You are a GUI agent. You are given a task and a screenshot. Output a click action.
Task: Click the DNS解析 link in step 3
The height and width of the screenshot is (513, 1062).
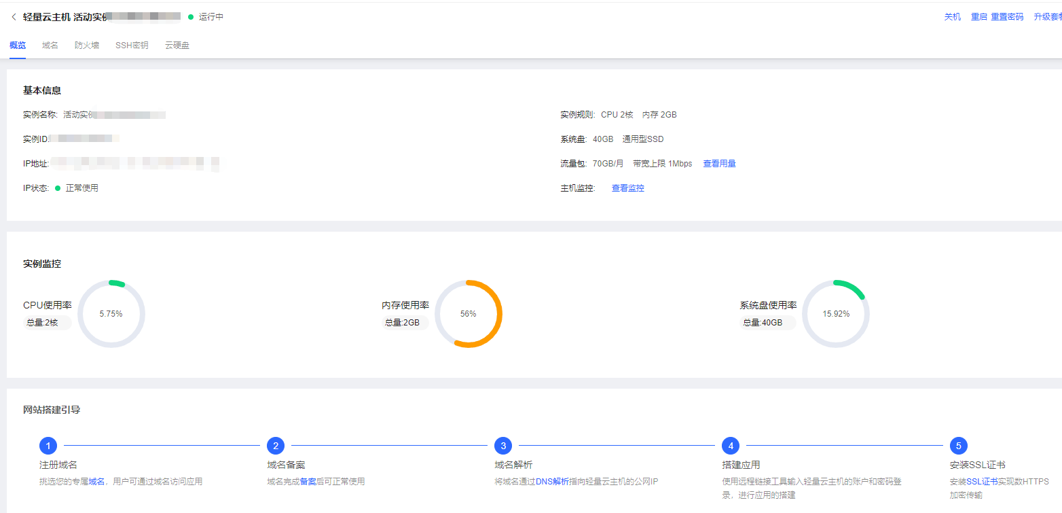pyautogui.click(x=552, y=482)
